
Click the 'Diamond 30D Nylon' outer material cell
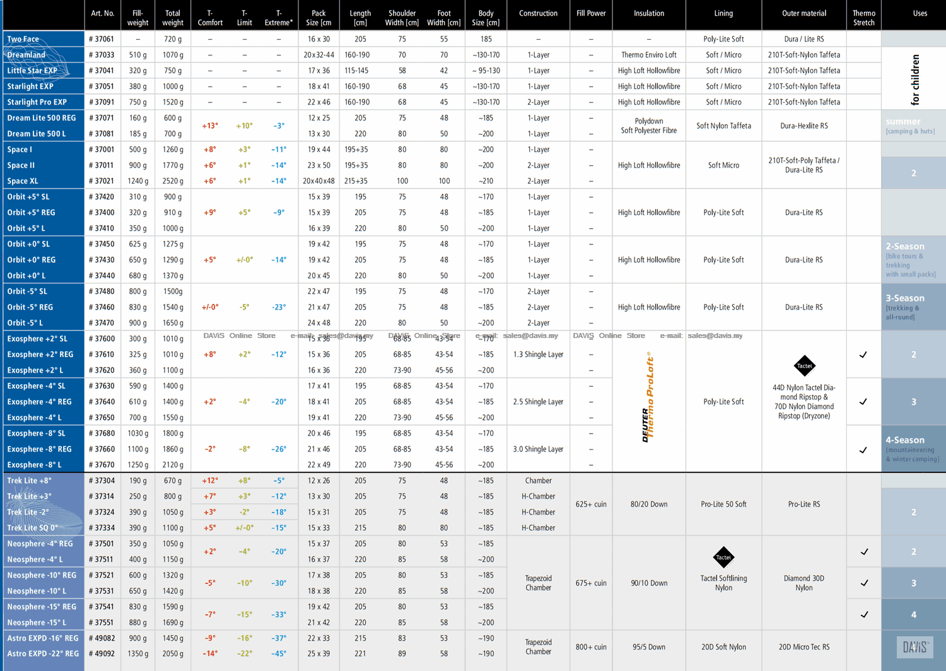click(804, 583)
